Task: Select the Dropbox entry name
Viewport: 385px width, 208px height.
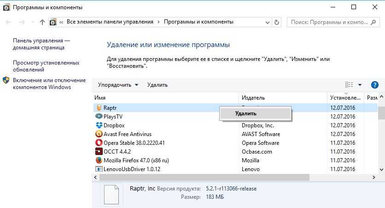Action: coord(114,125)
